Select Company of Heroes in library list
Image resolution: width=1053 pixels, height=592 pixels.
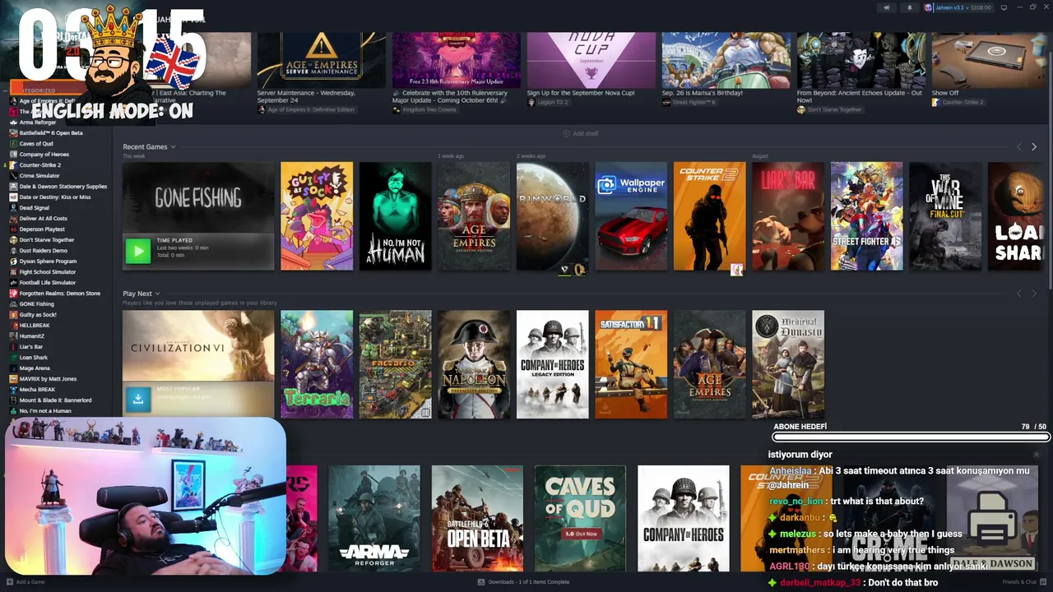click(44, 155)
